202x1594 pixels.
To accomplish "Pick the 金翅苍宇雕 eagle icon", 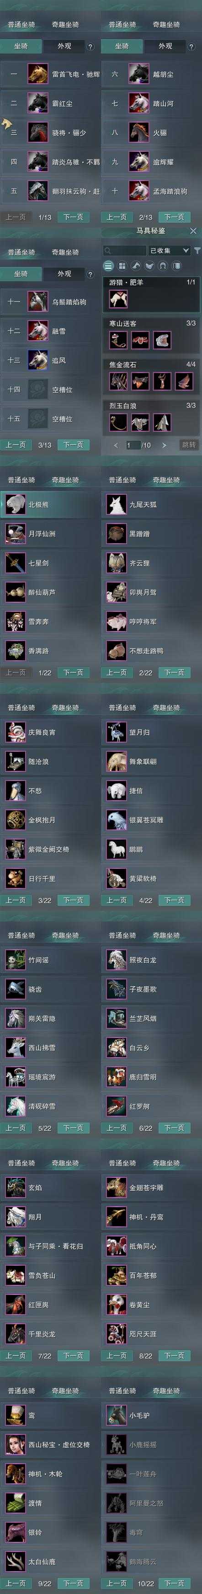I will [116, 1187].
